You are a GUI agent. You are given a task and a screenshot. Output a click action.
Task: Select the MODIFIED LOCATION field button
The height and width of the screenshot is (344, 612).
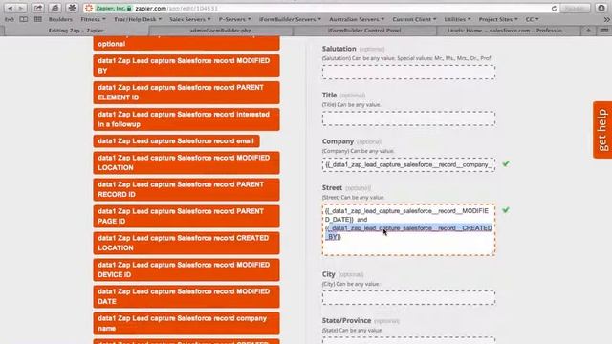tap(186, 162)
